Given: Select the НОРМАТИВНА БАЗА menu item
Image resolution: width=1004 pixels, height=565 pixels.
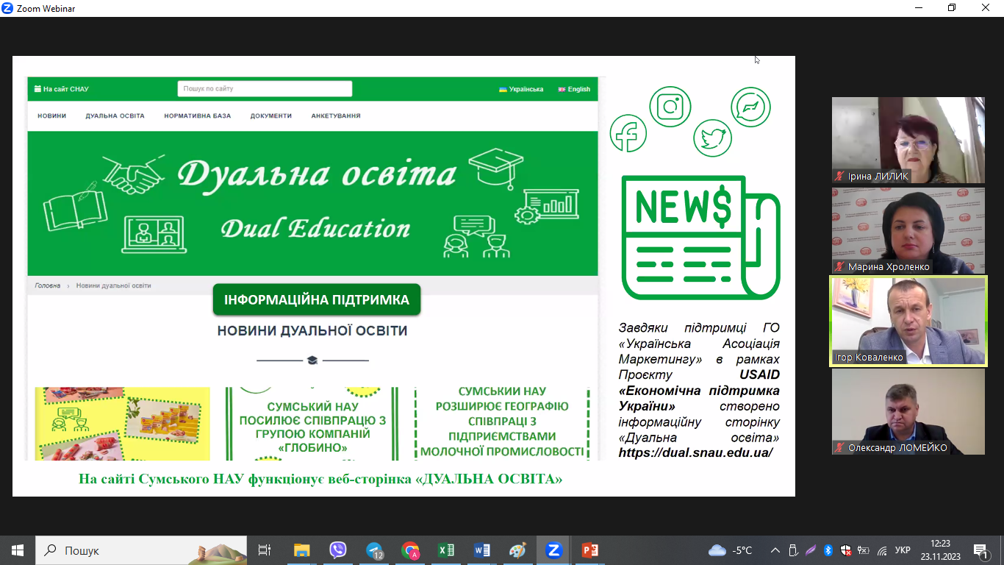Looking at the screenshot, I should click(197, 116).
